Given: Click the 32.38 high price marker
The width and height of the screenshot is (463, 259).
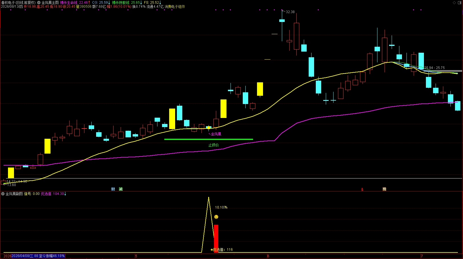Looking at the screenshot, I should pyautogui.click(x=290, y=12).
